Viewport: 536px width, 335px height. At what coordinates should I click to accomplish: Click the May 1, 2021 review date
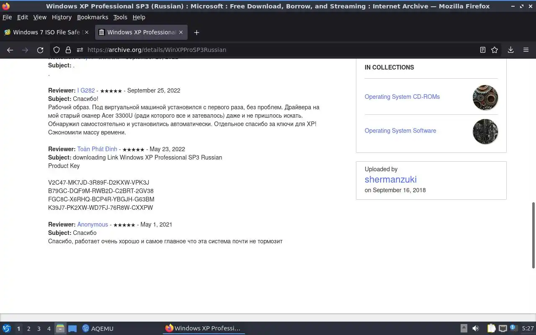(156, 224)
